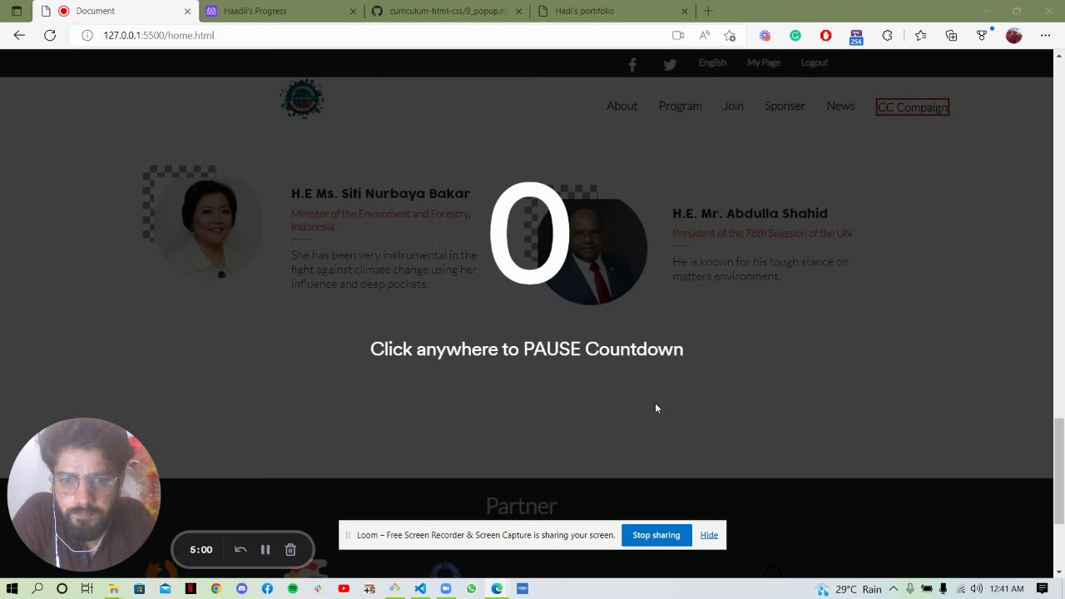Click the camera icon in address bar

(x=678, y=35)
